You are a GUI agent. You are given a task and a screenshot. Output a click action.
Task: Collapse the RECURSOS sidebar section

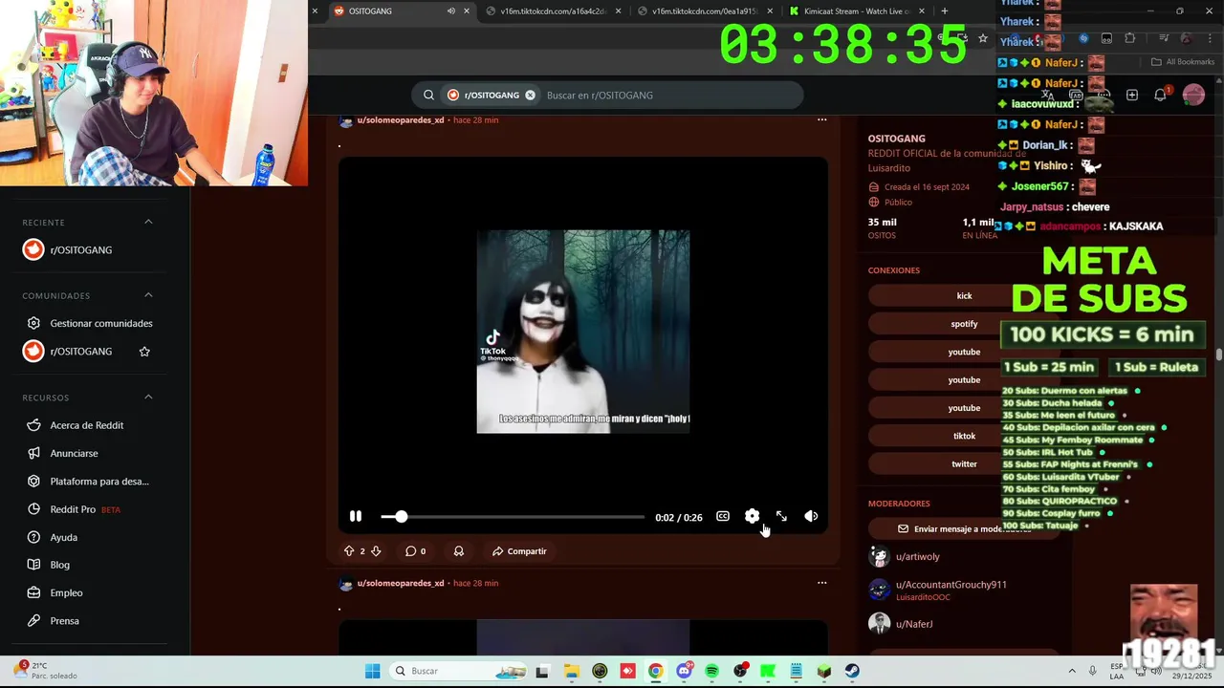(148, 397)
